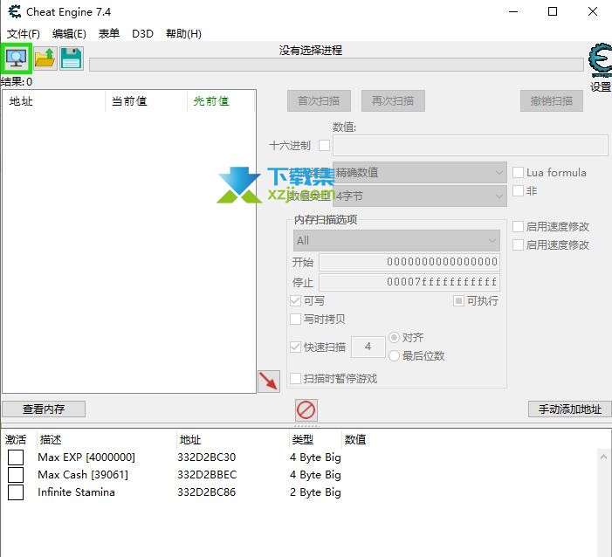This screenshot has height=557, width=612.
Task: Open the process list computer icon
Action: (16, 58)
